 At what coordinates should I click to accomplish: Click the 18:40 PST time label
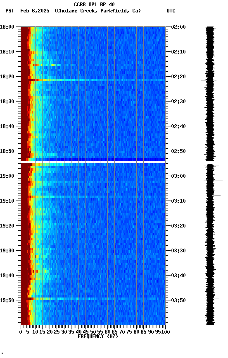7,126
